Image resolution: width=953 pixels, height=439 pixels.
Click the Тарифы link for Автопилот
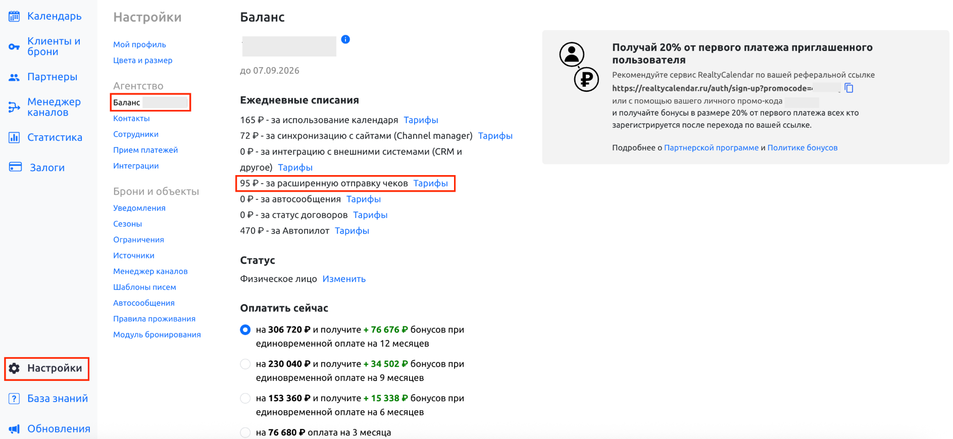[352, 231]
